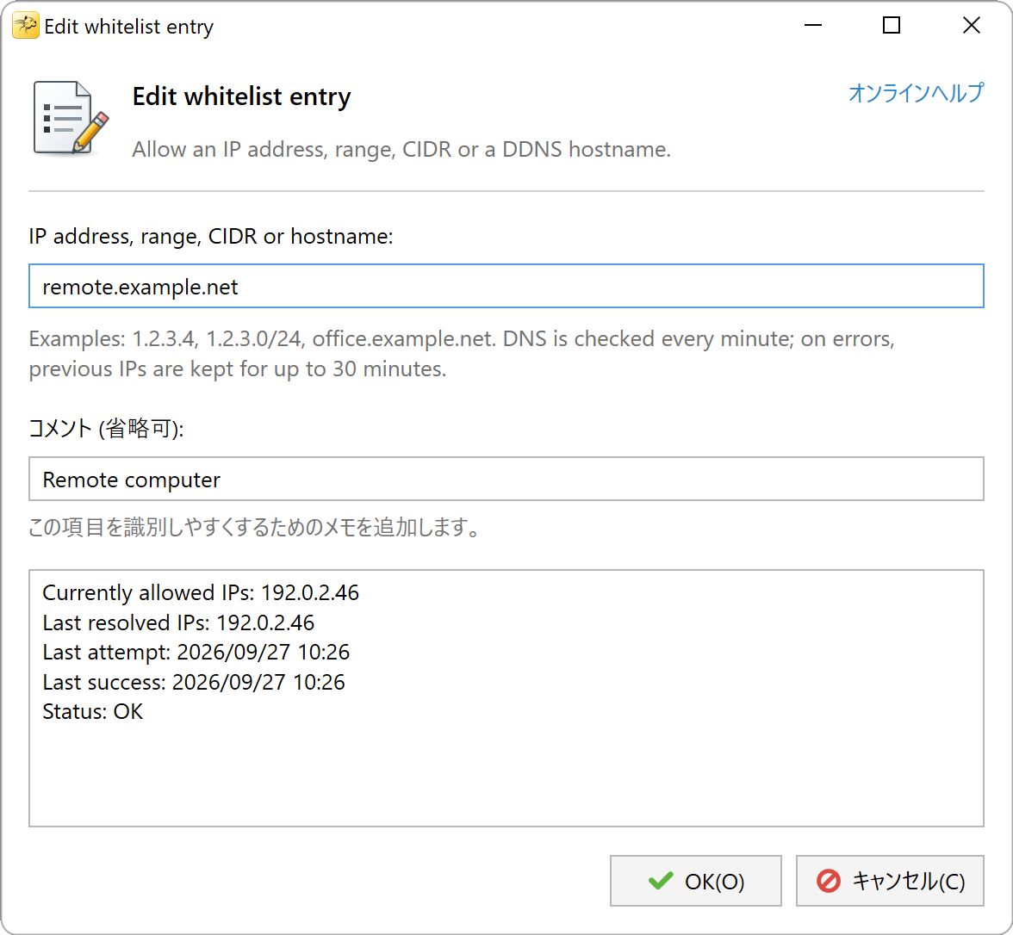Minimize the Edit whitelist entry window
Image resolution: width=1013 pixels, height=935 pixels.
point(813,26)
